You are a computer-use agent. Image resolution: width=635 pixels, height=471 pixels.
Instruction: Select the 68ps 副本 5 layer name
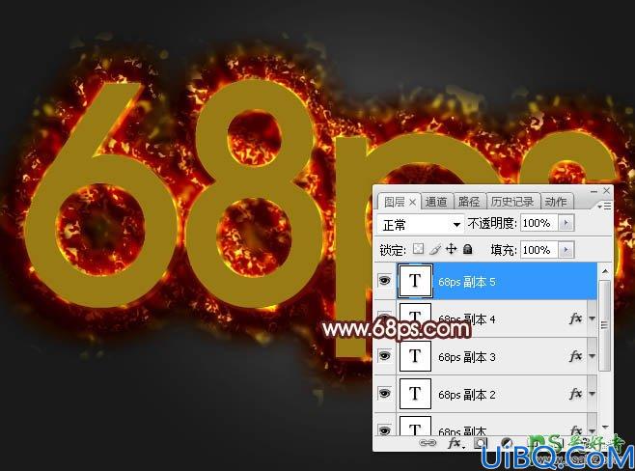(x=466, y=282)
